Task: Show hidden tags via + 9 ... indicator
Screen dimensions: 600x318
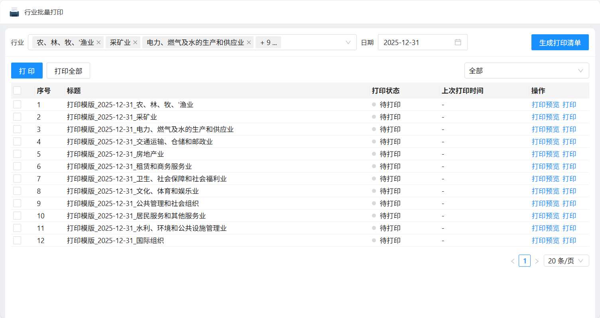Action: pyautogui.click(x=268, y=43)
